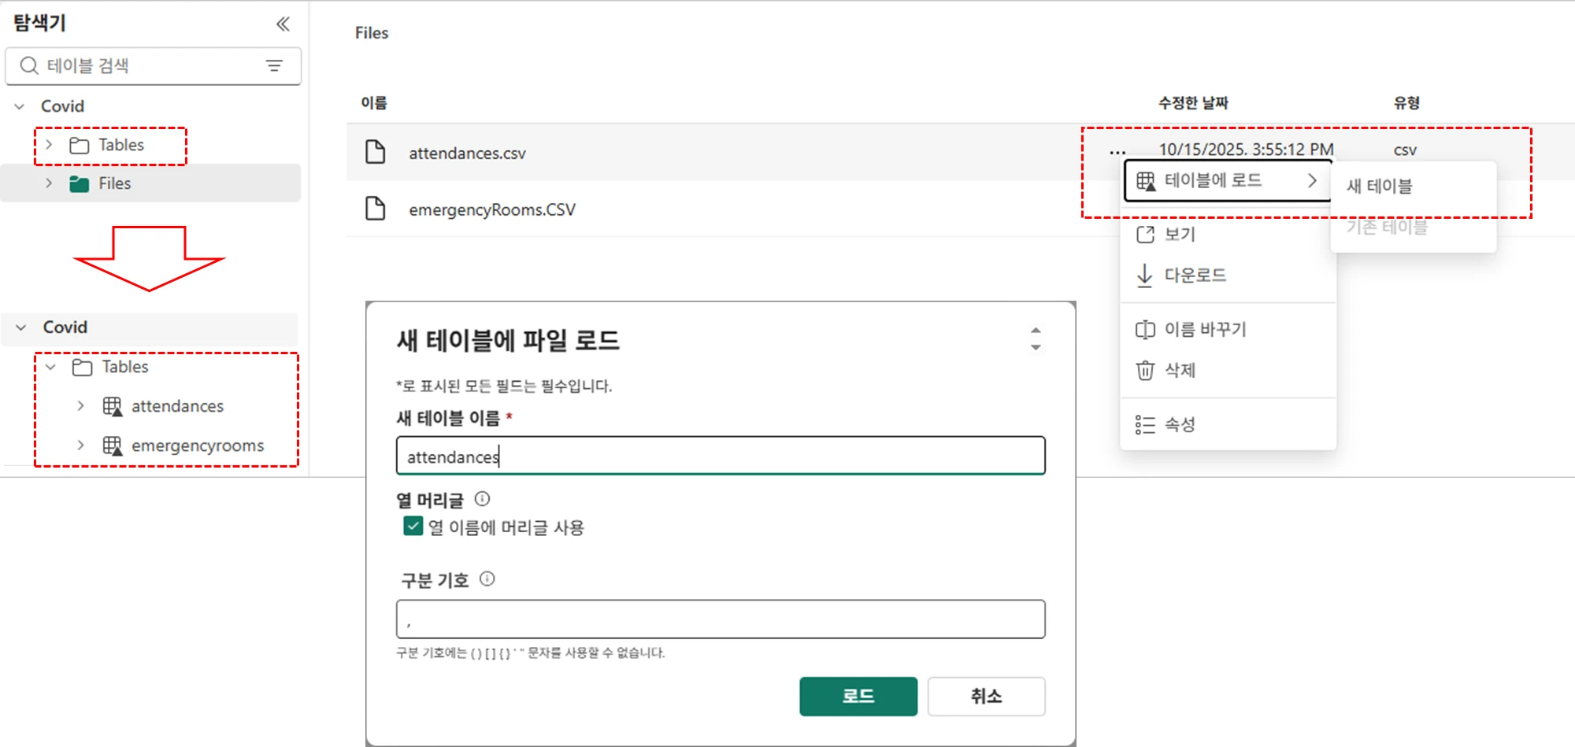The width and height of the screenshot is (1575, 747).
Task: Expand the top Tables folder
Action: pos(50,145)
